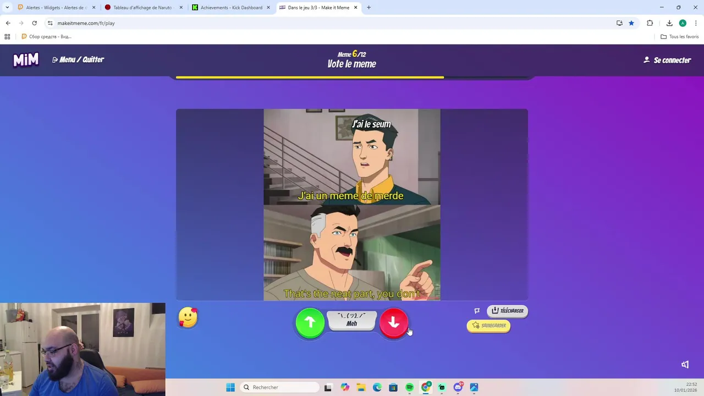Viewport: 704px width, 396px height.
Task: Open Chrome three-dot menu
Action: [x=696, y=23]
